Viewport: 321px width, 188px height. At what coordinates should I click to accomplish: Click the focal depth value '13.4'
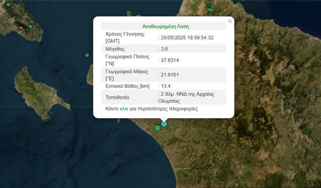[x=166, y=86]
